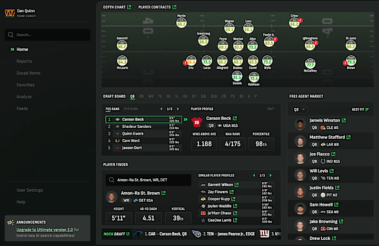Viewport: 379px width, 246px height.
Task: Select the CB draft board tab
Action: [224, 96]
